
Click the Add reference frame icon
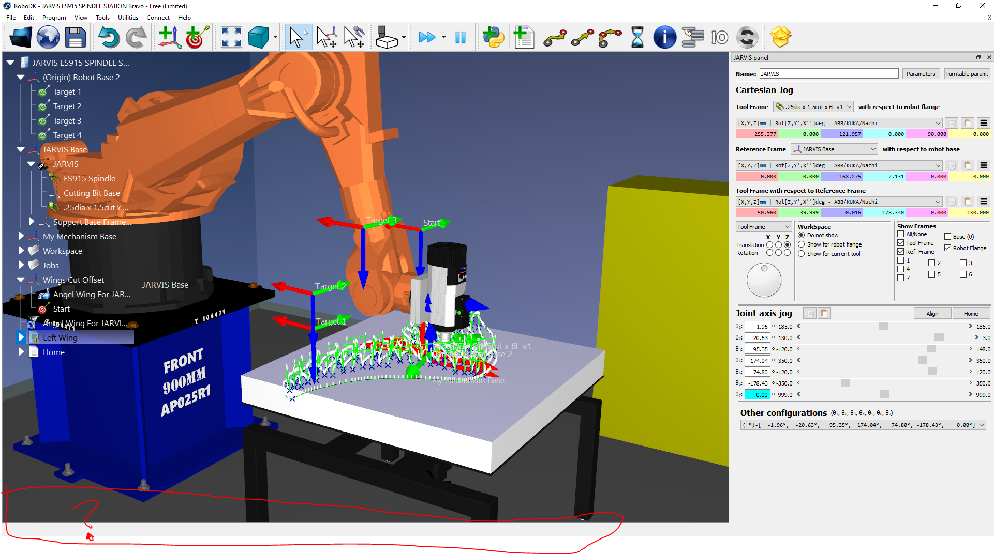tap(169, 38)
